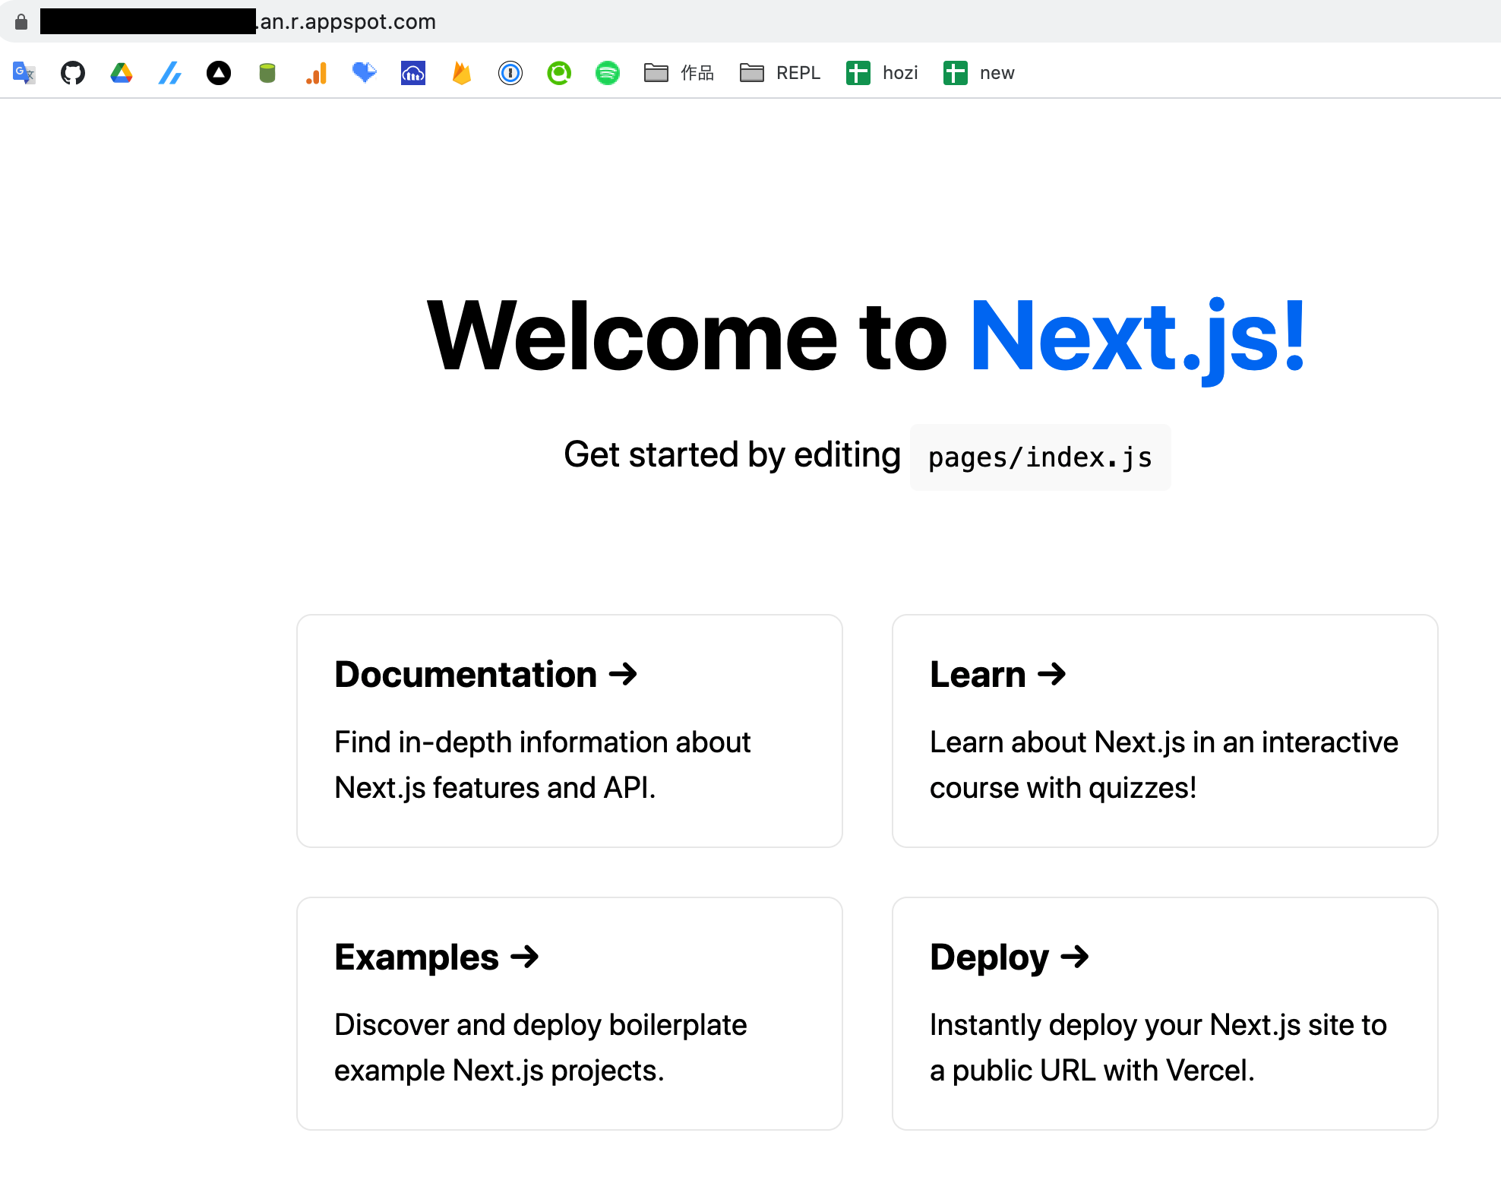Screen dimensions: 1501x1193
Task: Click the address bar lock icon
Action: [21, 22]
